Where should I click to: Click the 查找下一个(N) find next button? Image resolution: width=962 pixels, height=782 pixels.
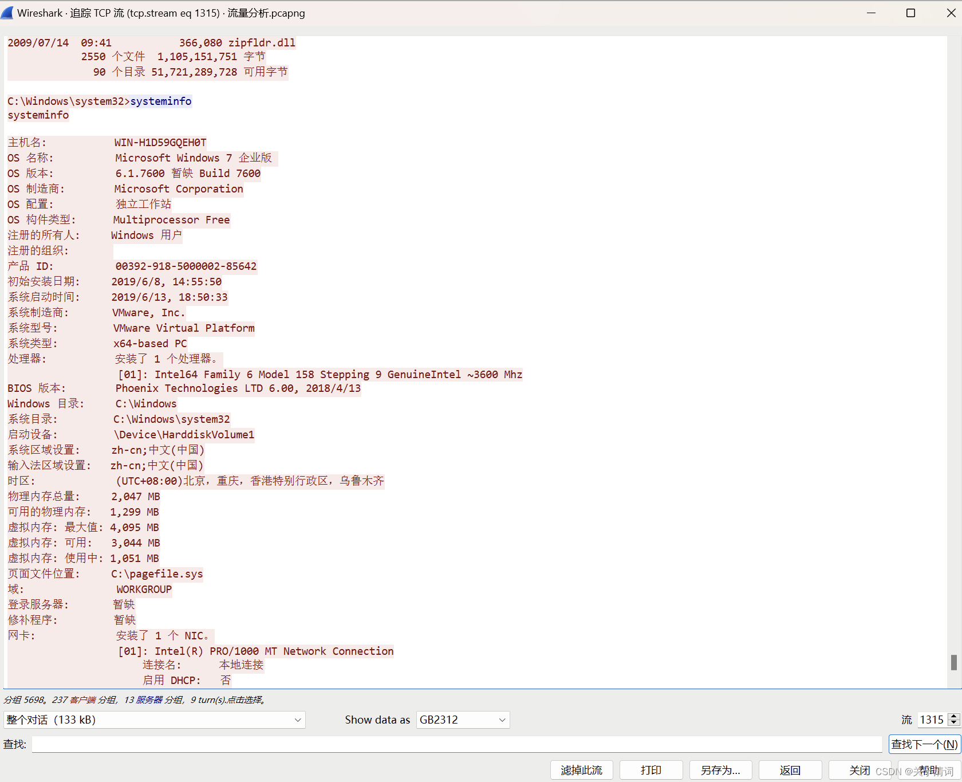(924, 744)
